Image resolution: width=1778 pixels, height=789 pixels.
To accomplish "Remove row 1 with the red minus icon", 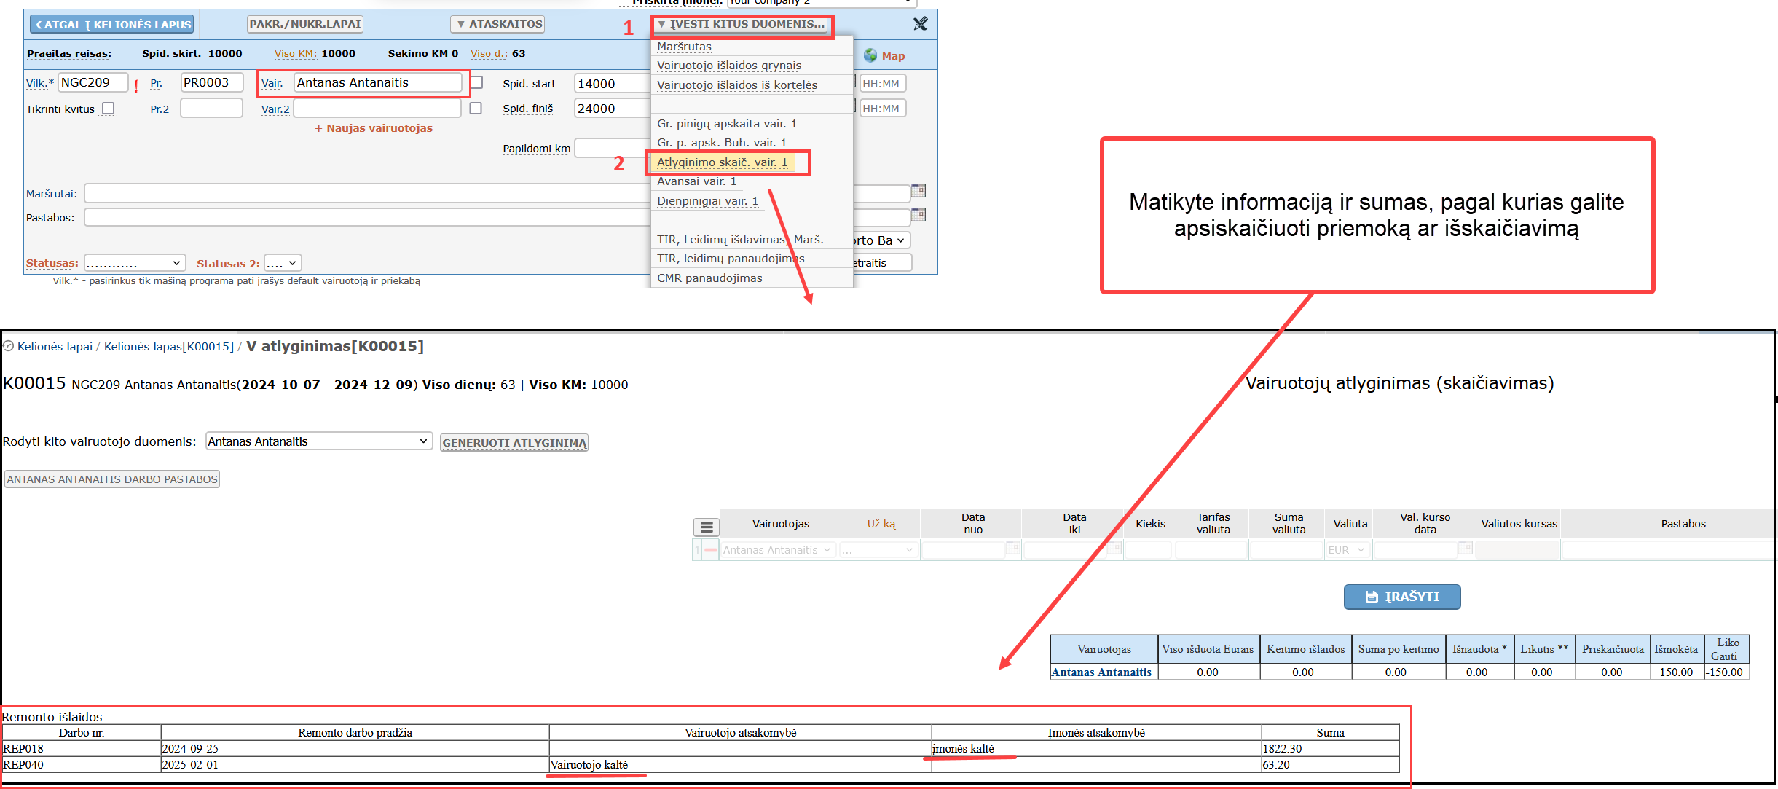I will (711, 550).
